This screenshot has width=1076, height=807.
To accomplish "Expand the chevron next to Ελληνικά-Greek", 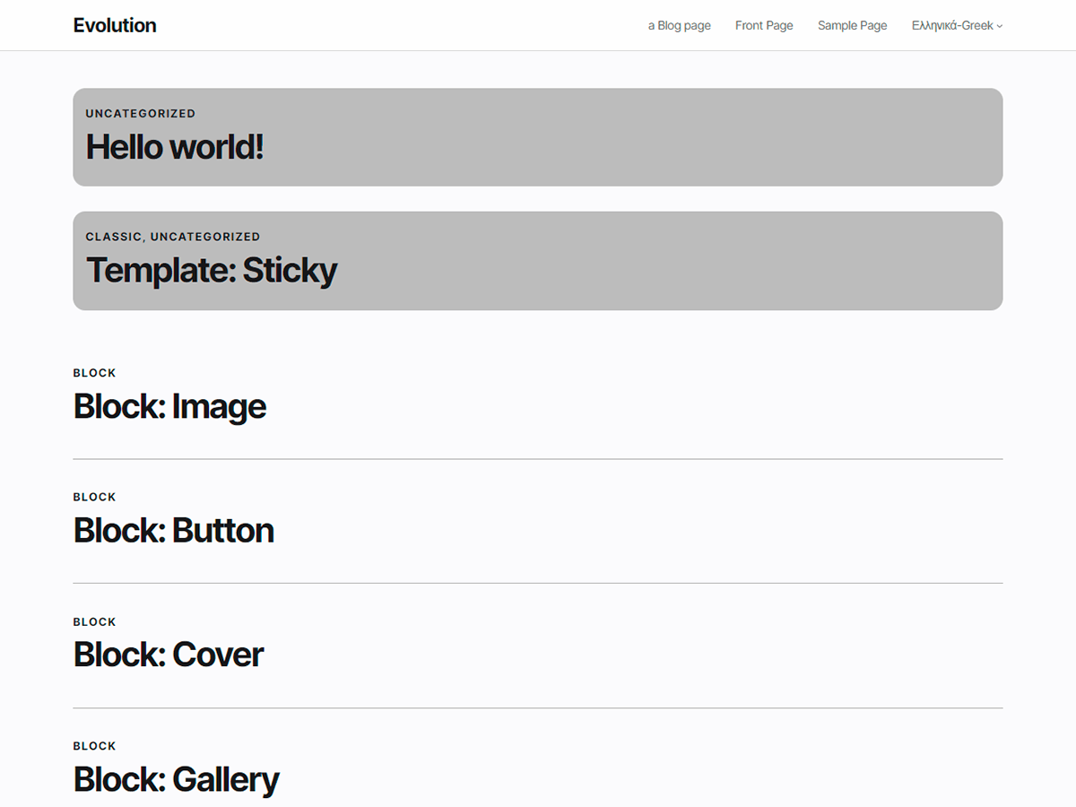I will tap(999, 26).
